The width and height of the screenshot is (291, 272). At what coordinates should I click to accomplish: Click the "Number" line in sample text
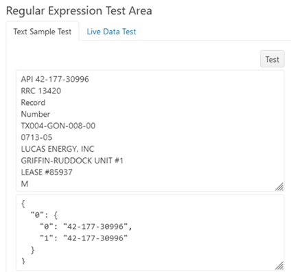coord(36,114)
